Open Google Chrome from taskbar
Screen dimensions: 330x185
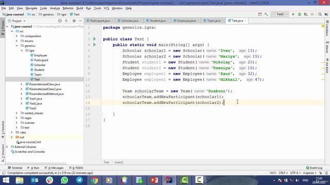[94, 180]
